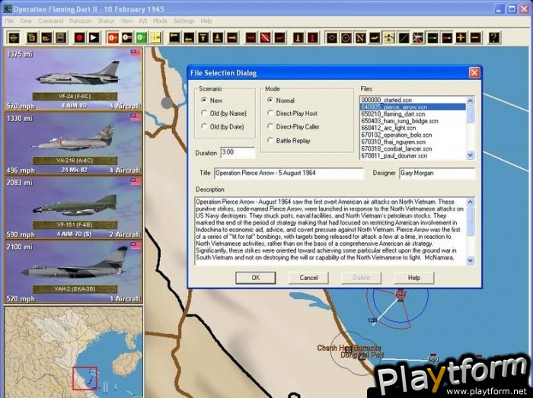Open the Status menu
Image resolution: width=533 pixels, height=398 pixels.
pos(106,21)
